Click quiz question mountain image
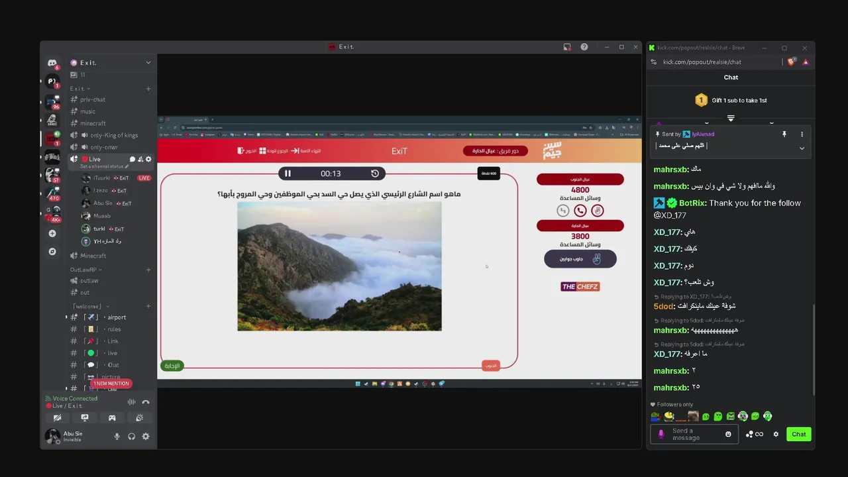 tap(339, 266)
